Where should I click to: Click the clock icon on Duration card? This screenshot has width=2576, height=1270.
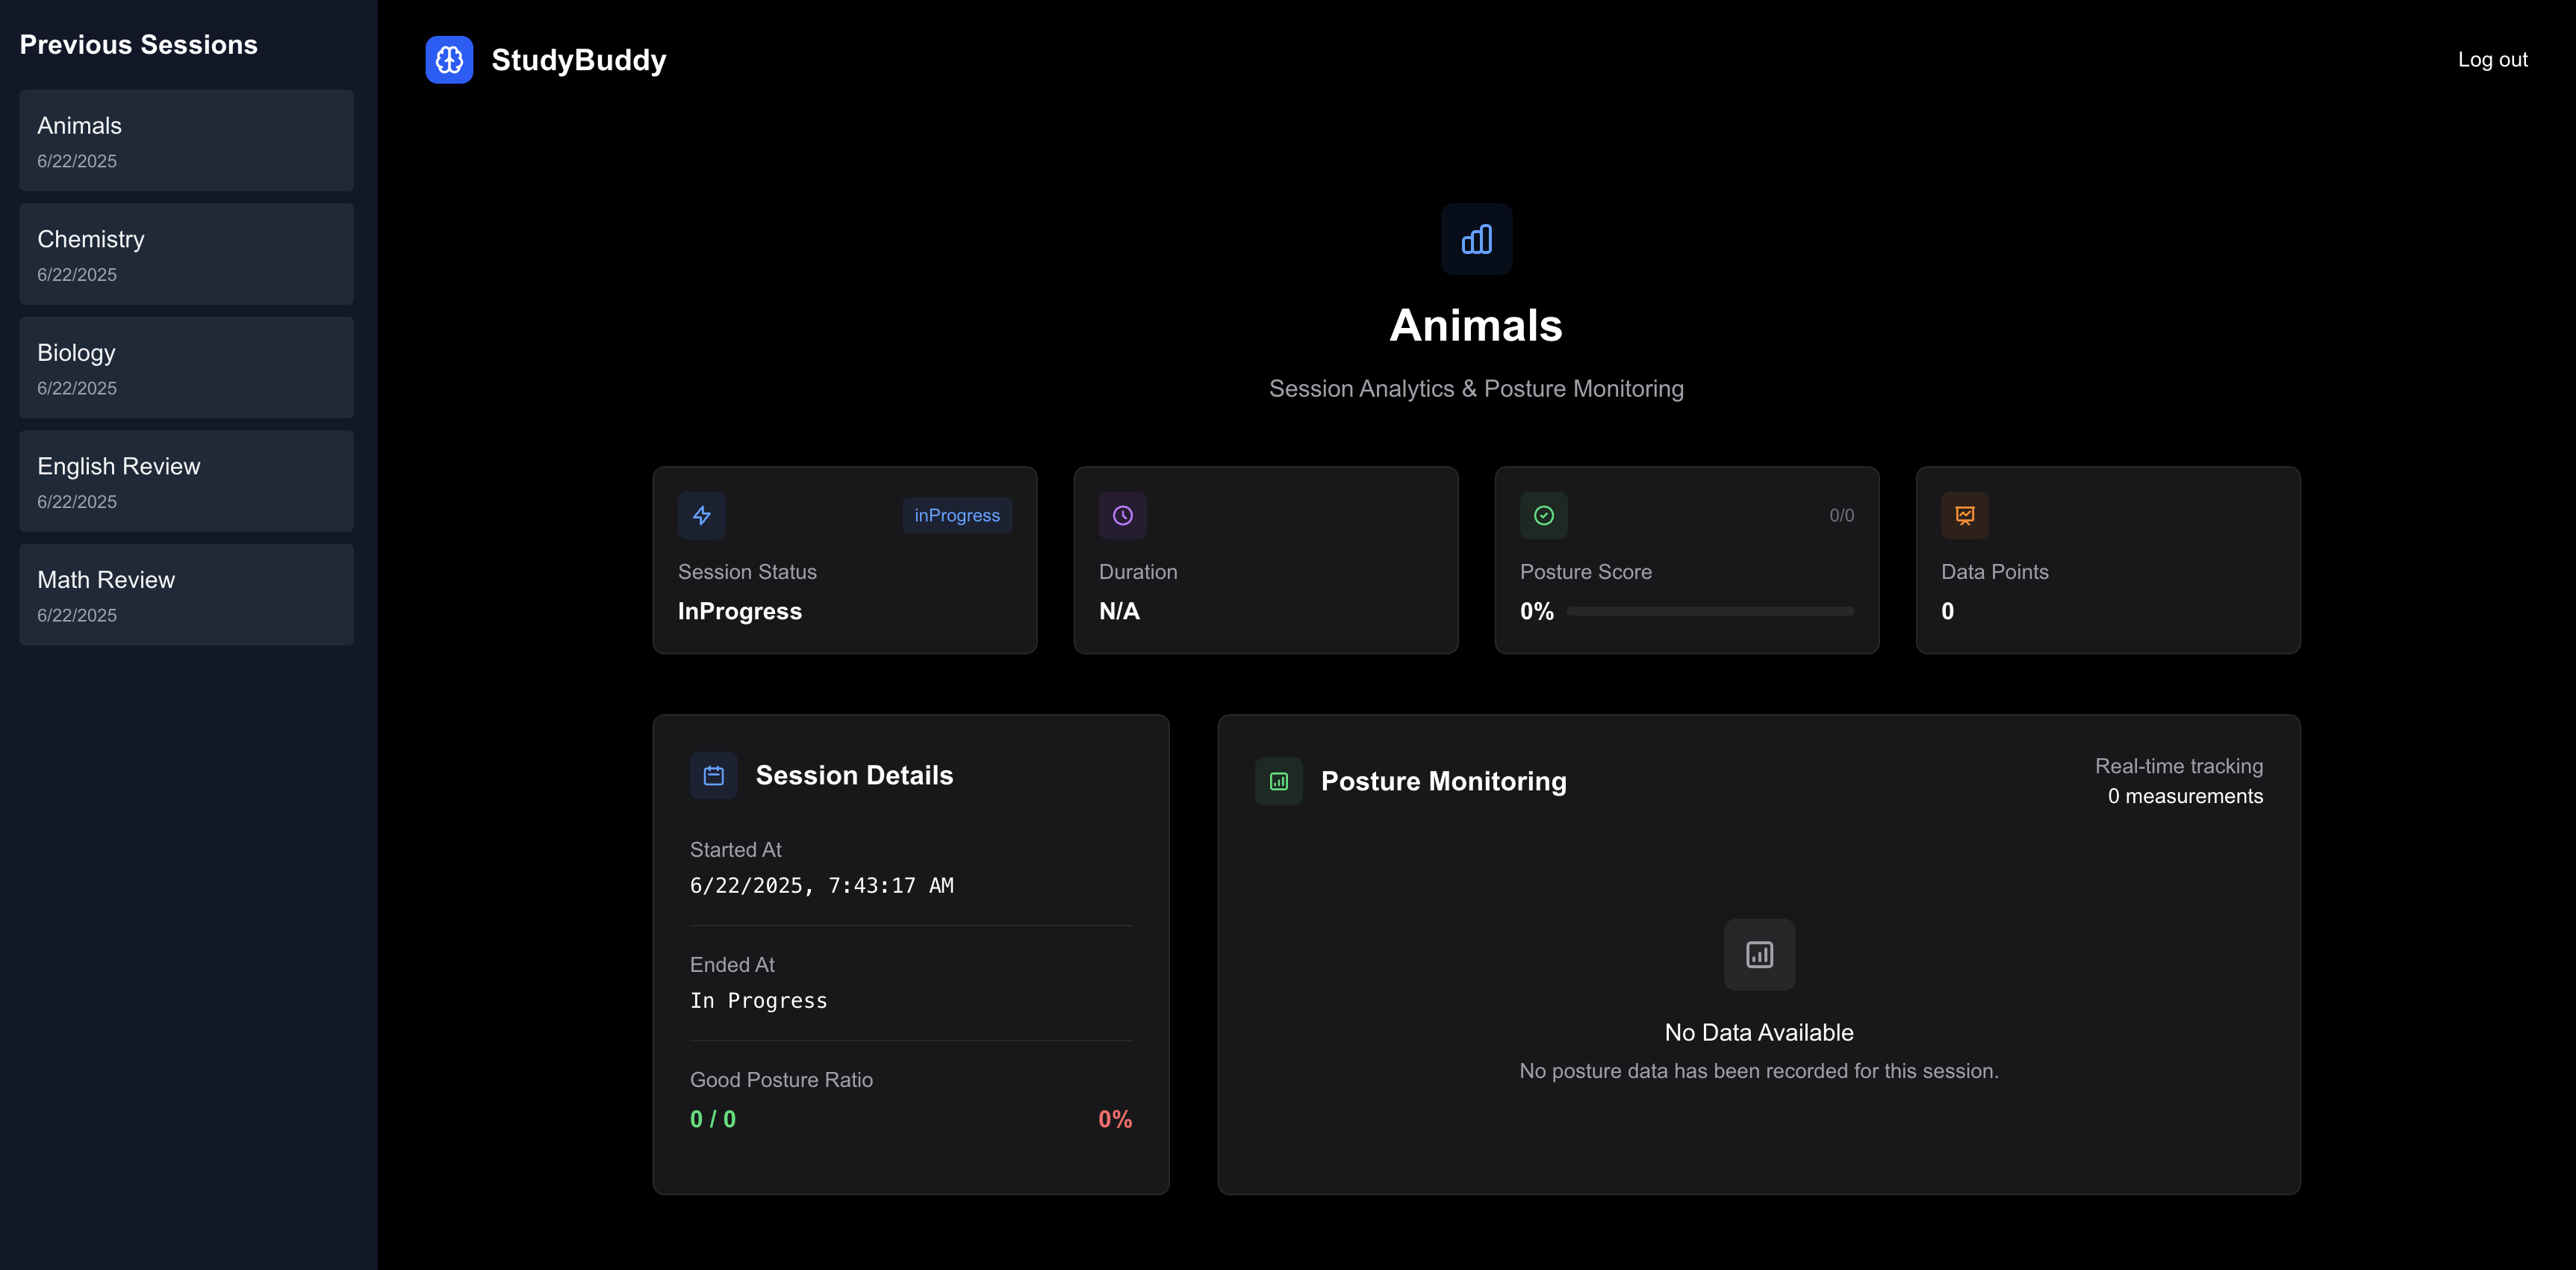coord(1122,515)
